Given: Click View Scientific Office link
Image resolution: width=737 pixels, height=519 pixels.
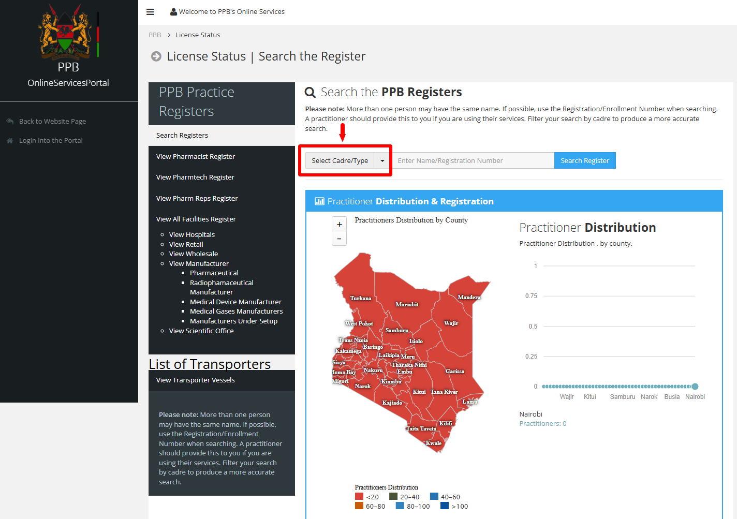Looking at the screenshot, I should (x=201, y=331).
